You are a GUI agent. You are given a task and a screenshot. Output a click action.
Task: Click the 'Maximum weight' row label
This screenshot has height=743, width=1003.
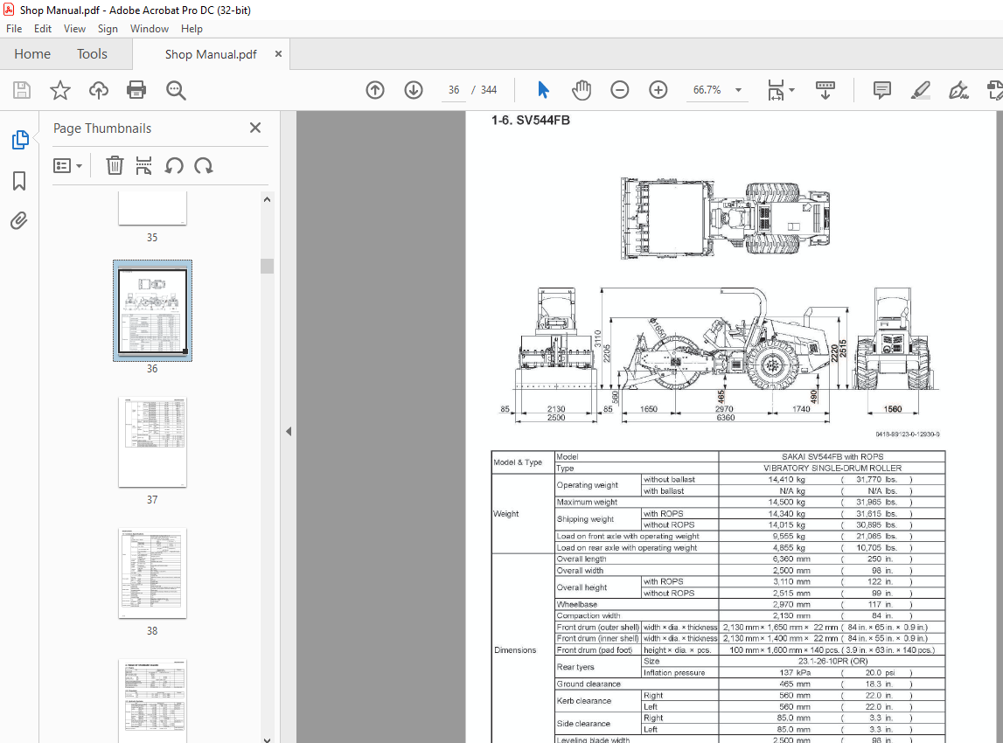point(587,502)
